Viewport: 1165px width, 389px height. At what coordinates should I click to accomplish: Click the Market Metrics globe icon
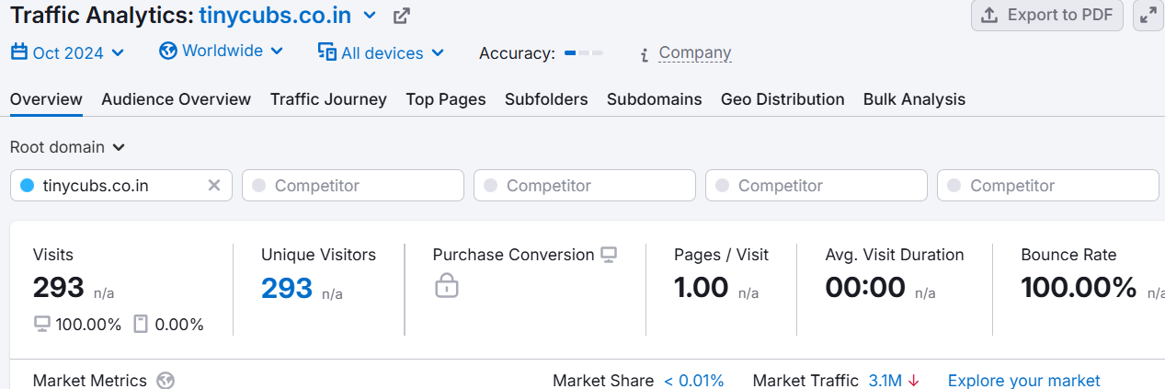[166, 381]
